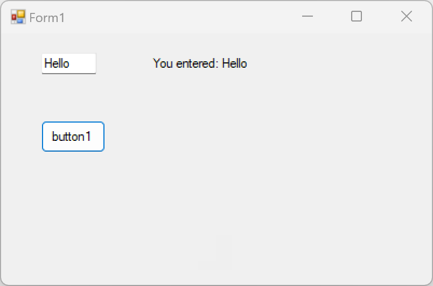Click the "You entered:" portion of the label
Screen dimensions: 433x286
(186, 63)
